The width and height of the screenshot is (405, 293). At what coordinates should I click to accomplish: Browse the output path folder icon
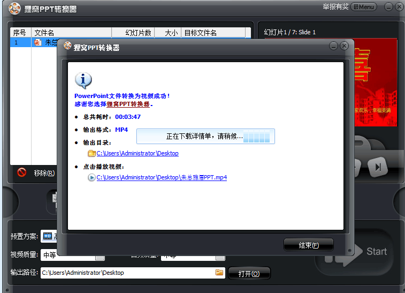[x=219, y=272]
